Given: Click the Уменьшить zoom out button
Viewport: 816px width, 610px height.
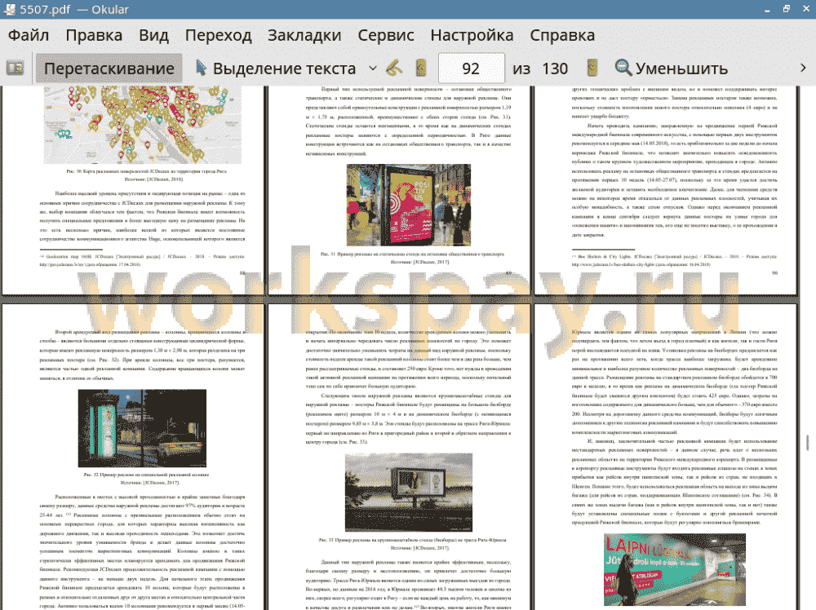Looking at the screenshot, I should point(672,69).
